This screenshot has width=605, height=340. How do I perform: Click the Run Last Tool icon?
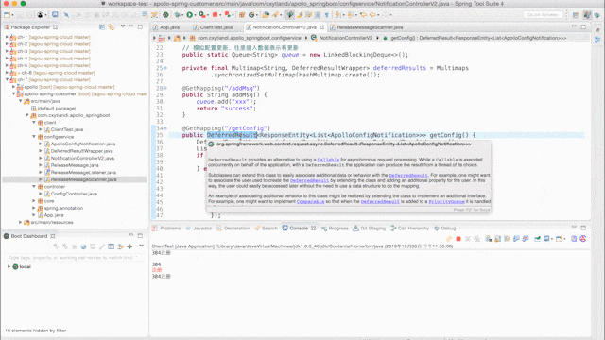(202, 15)
